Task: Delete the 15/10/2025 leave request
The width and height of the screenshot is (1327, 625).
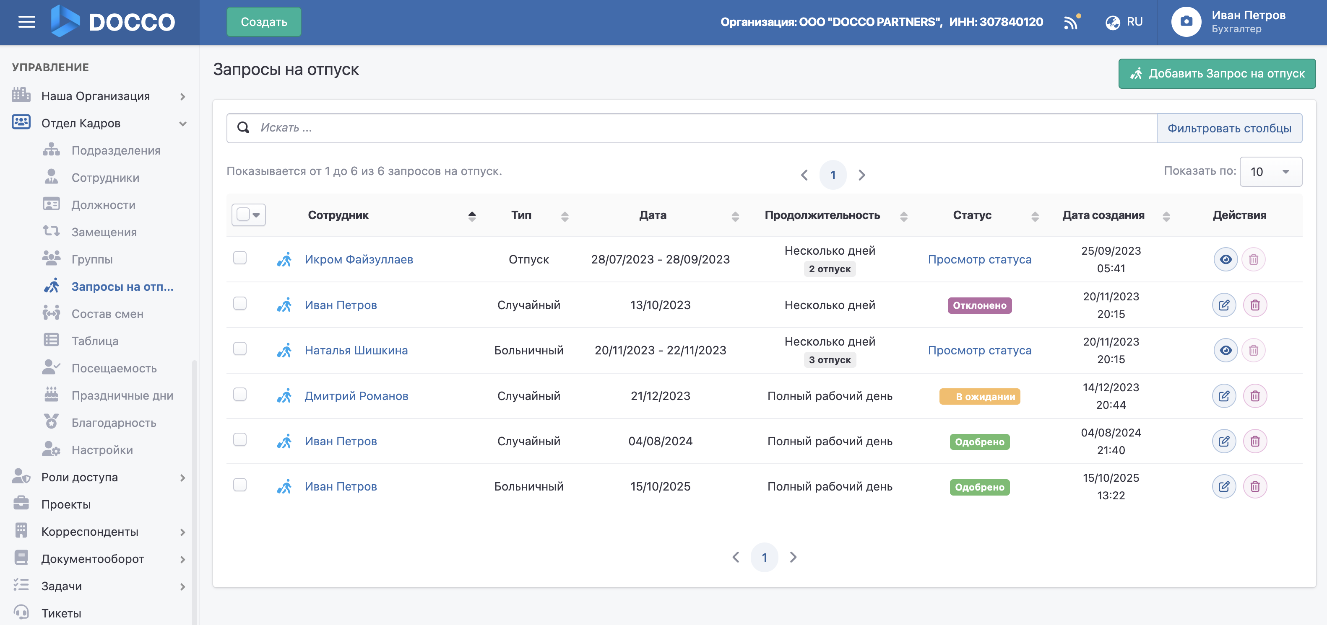Action: 1255,486
